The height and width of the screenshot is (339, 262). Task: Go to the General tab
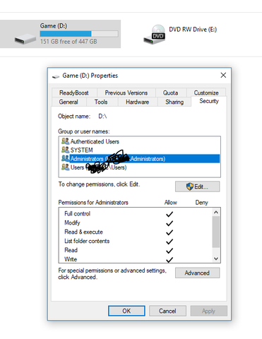[69, 102]
